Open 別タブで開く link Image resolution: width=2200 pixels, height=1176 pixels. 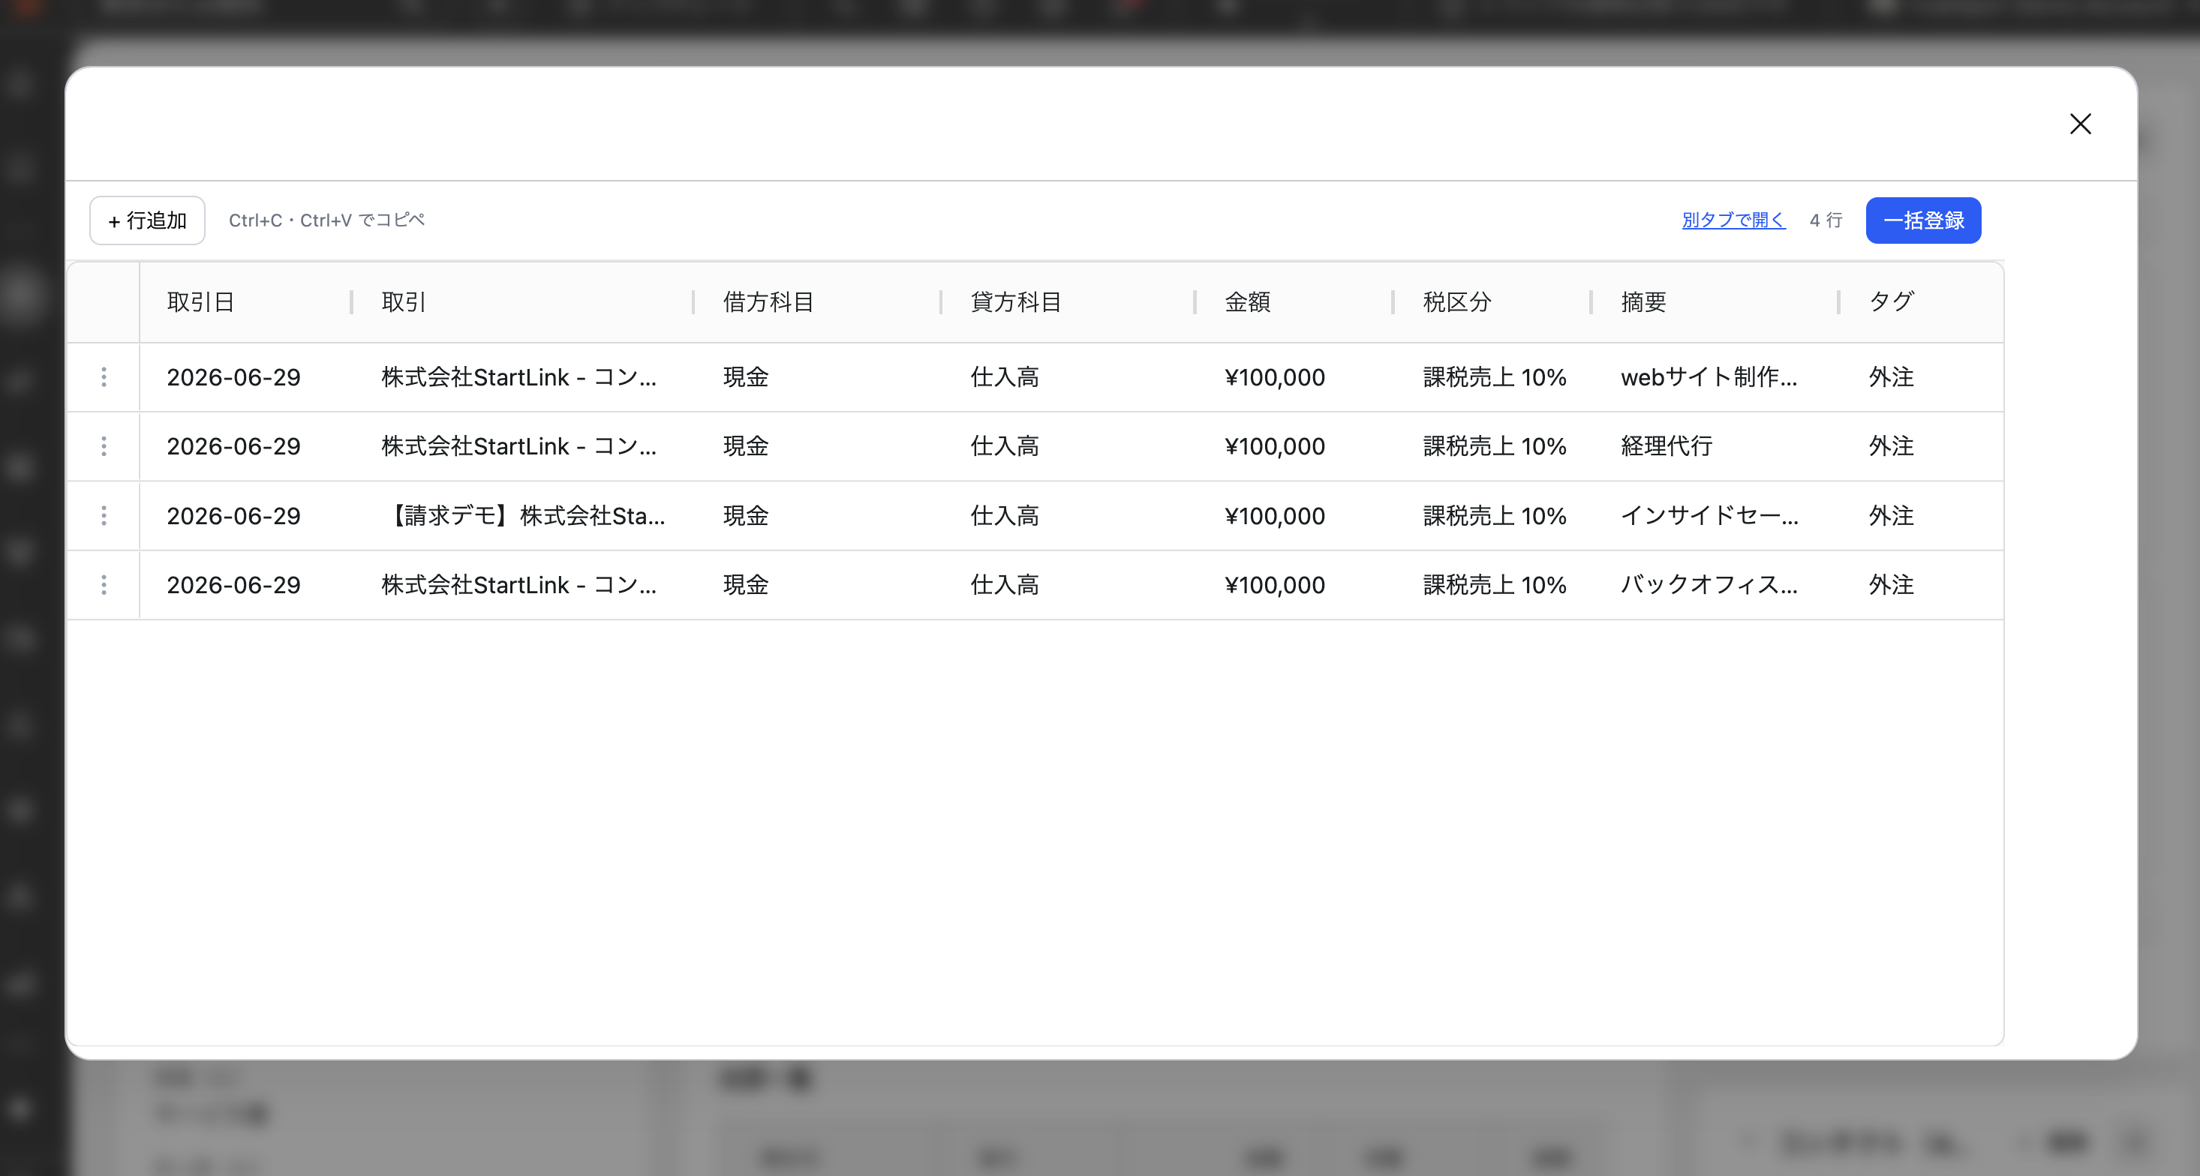pos(1734,220)
